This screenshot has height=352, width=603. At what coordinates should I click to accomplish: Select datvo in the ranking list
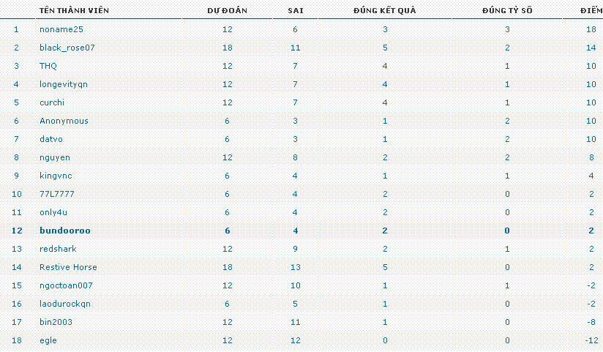pos(51,139)
